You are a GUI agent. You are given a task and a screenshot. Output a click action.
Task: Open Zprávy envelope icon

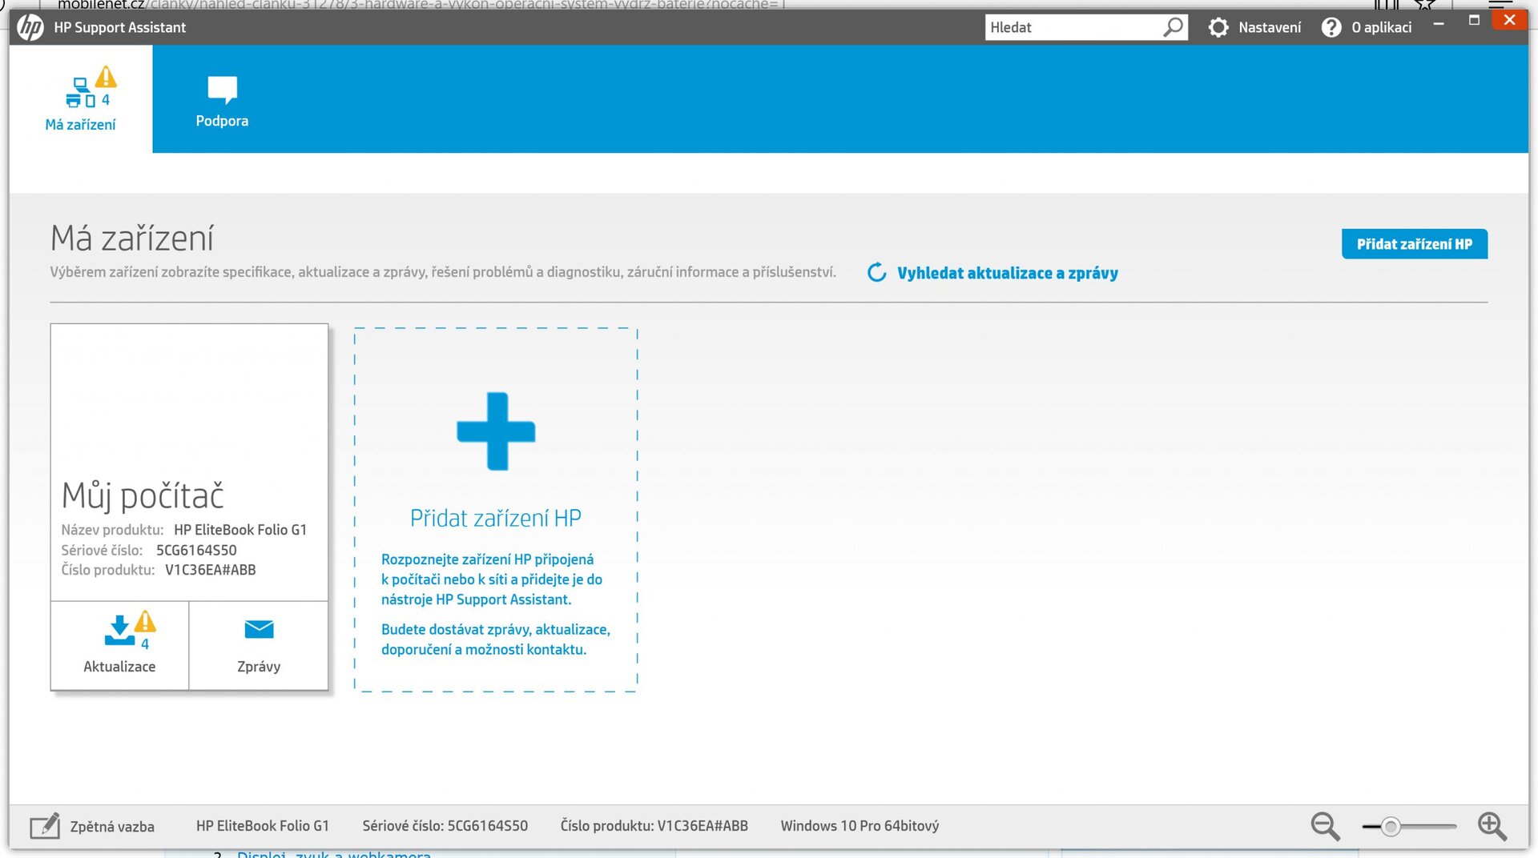click(259, 630)
